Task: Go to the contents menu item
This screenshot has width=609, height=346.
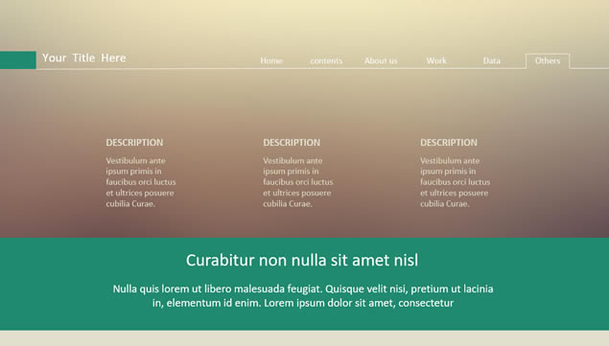Action: (326, 60)
